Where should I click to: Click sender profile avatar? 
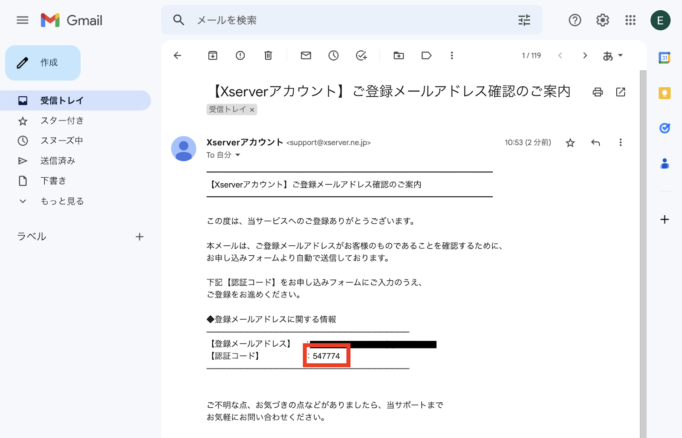coord(184,149)
